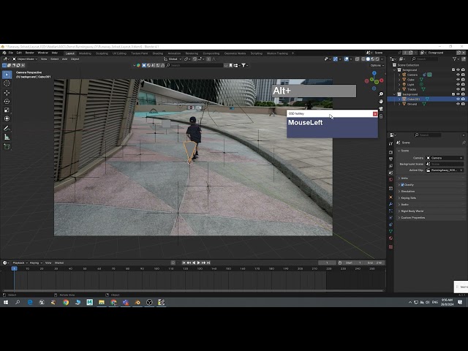Switch to the Modeling workspace tab

click(x=85, y=53)
